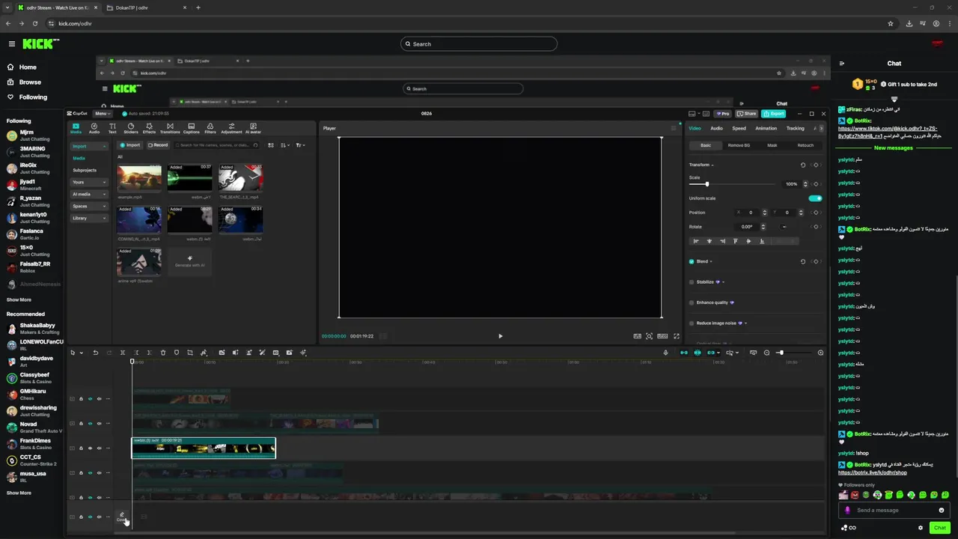Select the example.mp4 media thumbnail
Image resolution: width=958 pixels, height=539 pixels.
click(139, 178)
